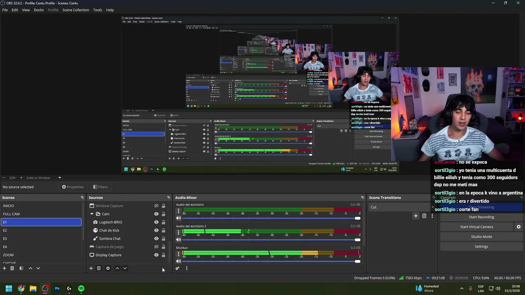The image size is (525, 295).
Task: Open the Audio Mixer options menu dots
Action: pos(187,268)
